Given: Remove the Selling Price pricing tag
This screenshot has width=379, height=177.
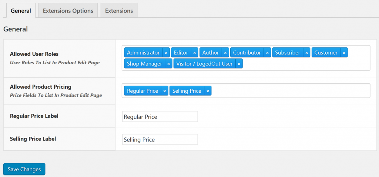Looking at the screenshot, I should [x=208, y=91].
